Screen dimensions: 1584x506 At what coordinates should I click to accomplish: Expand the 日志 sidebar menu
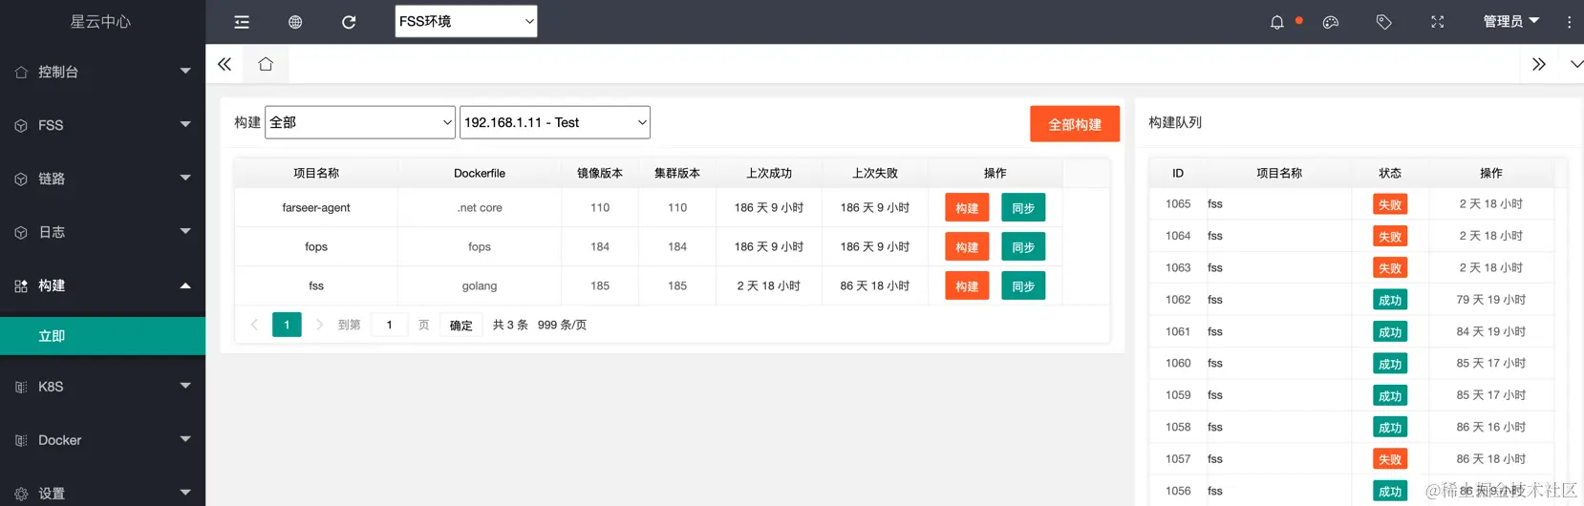(185, 231)
